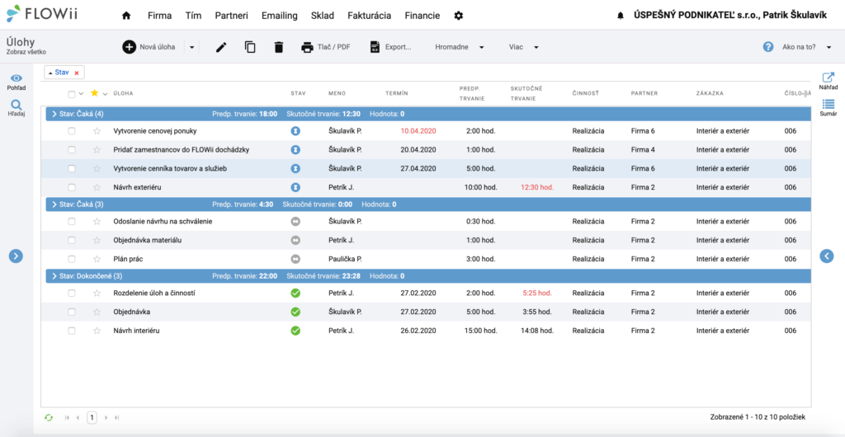Go to the home page icon
Viewport: 845px width, 437px height.
pos(126,16)
